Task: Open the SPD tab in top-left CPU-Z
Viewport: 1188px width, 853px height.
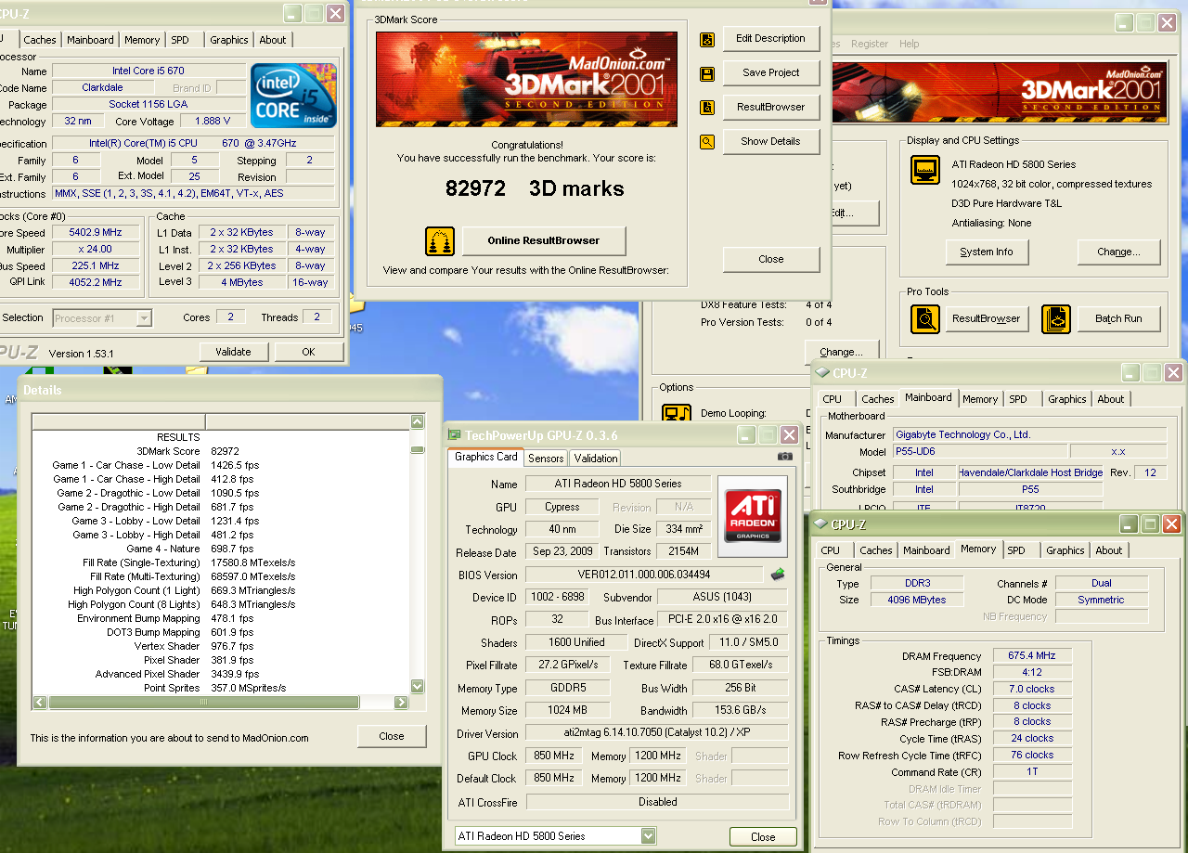Action: (x=180, y=40)
